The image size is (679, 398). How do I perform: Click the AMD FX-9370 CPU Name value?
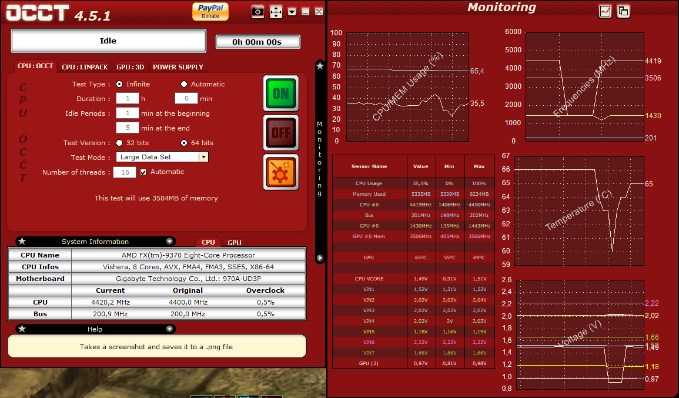[x=188, y=255]
